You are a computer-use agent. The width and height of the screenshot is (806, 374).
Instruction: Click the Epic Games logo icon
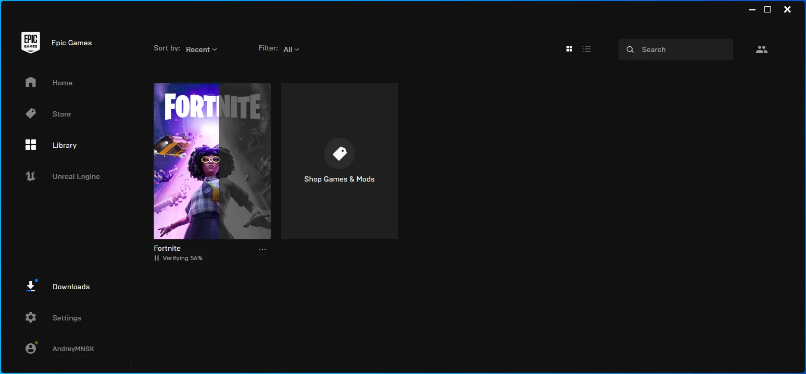(x=31, y=43)
